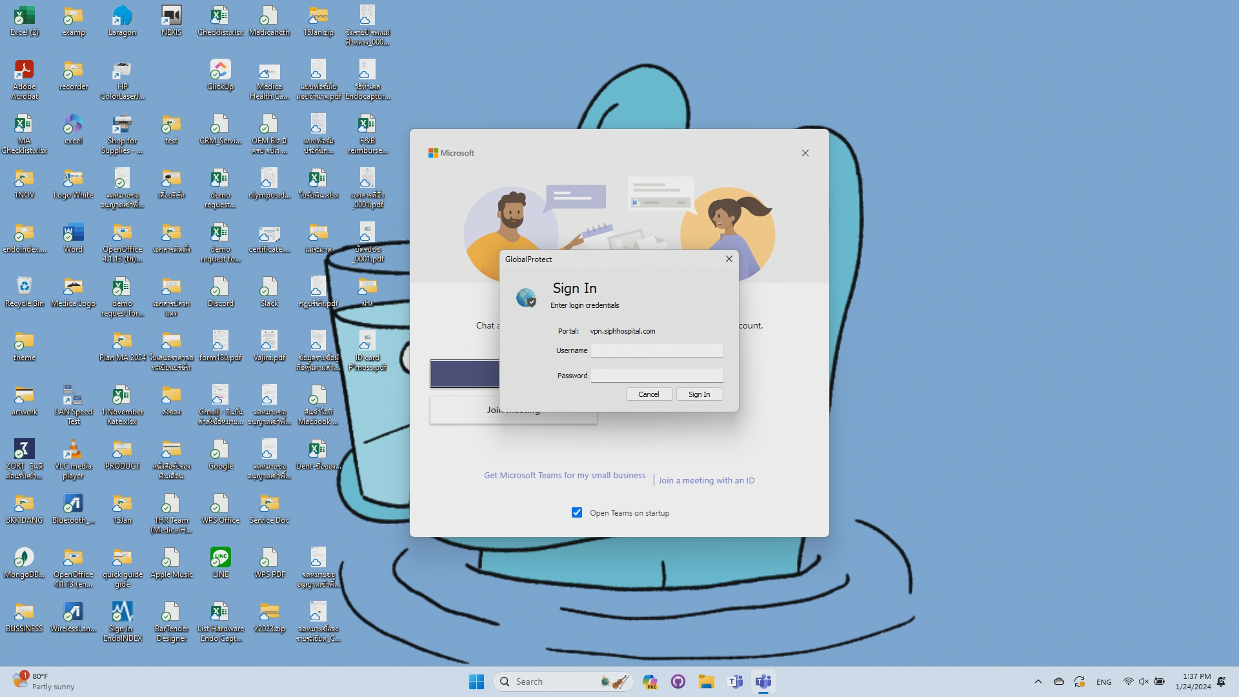Open the notification bell in tray
The width and height of the screenshot is (1239, 697).
[1221, 682]
